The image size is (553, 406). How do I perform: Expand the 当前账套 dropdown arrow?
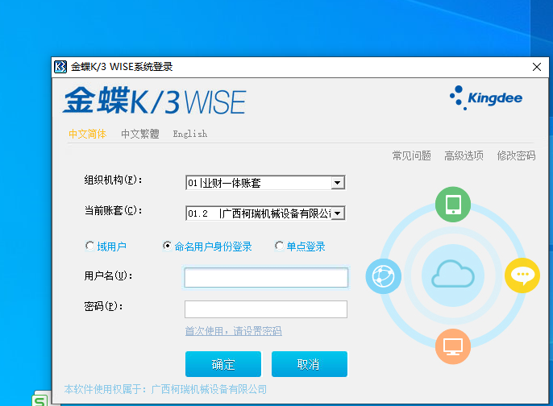tap(338, 213)
